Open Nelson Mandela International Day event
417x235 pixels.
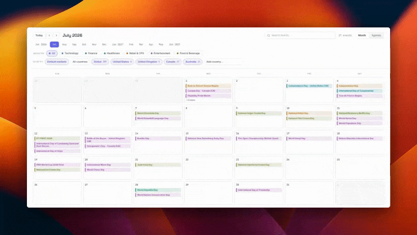(x=360, y=139)
